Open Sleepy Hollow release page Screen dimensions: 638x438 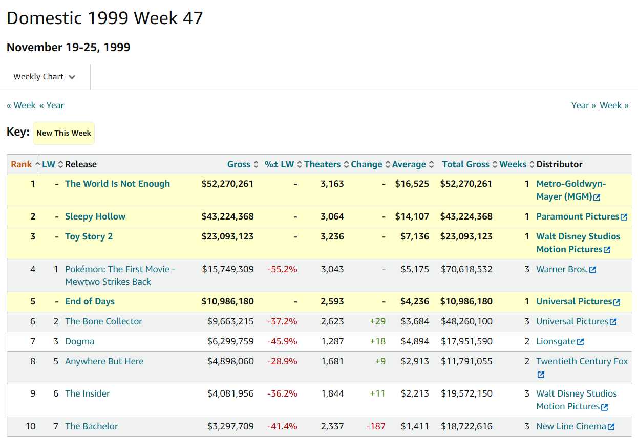95,216
